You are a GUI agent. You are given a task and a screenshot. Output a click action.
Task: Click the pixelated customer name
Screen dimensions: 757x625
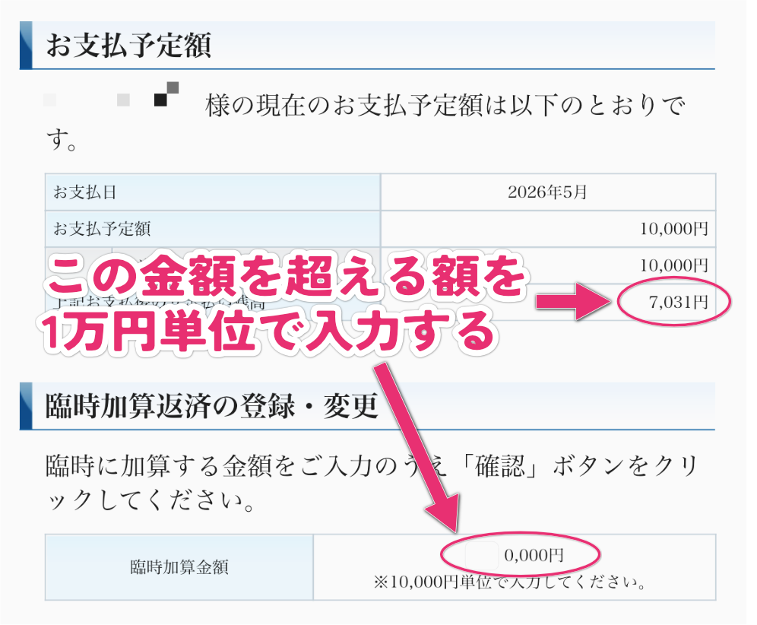(112, 99)
